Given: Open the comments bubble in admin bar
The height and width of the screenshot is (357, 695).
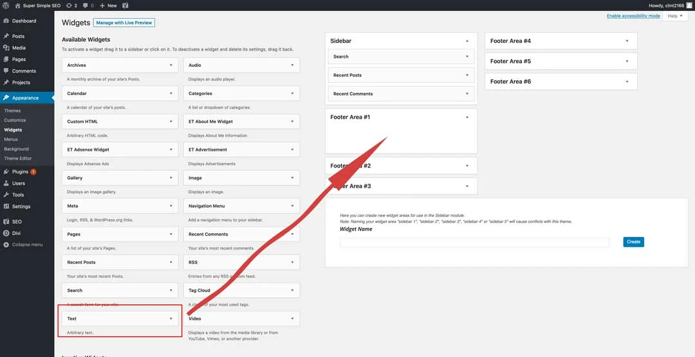Looking at the screenshot, I should [x=89, y=5].
